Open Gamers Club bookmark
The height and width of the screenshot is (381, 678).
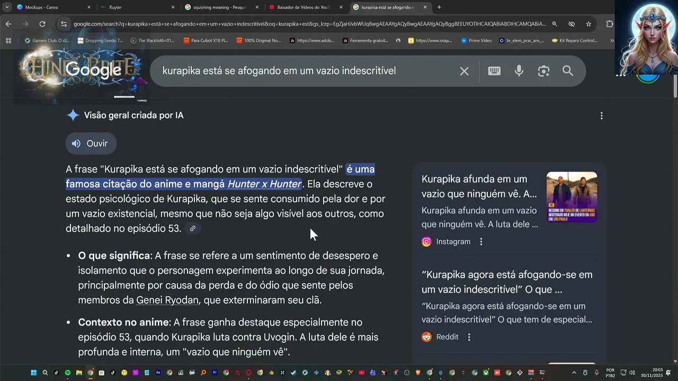point(47,40)
